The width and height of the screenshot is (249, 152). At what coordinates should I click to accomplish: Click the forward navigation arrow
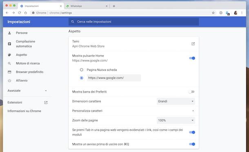point(13,13)
